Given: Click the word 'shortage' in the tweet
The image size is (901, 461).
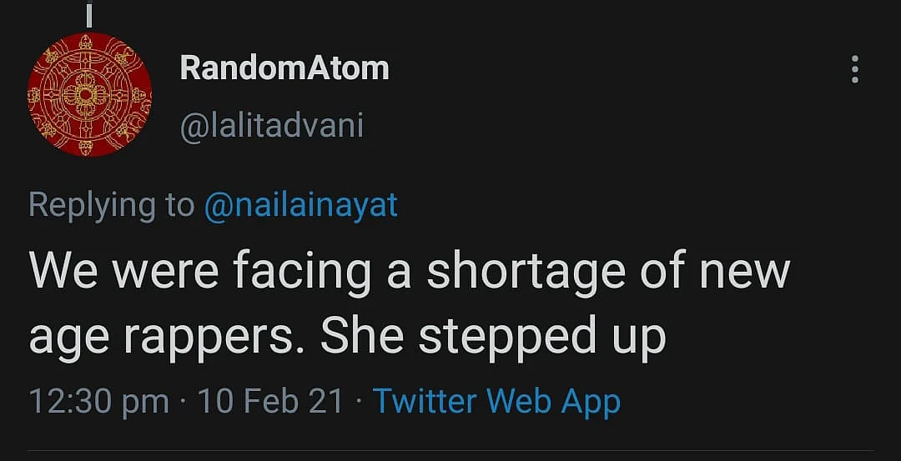Looking at the screenshot, I should [x=526, y=274].
